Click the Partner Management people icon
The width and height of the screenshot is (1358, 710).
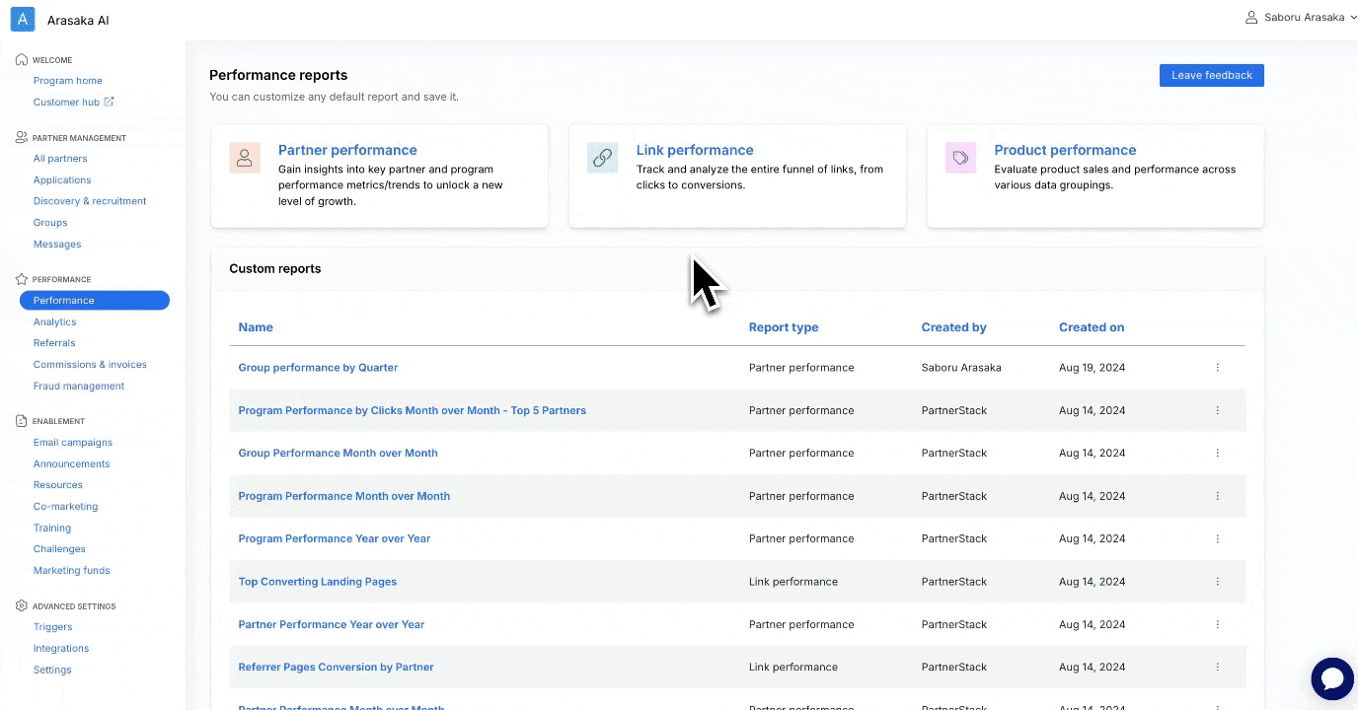(22, 137)
